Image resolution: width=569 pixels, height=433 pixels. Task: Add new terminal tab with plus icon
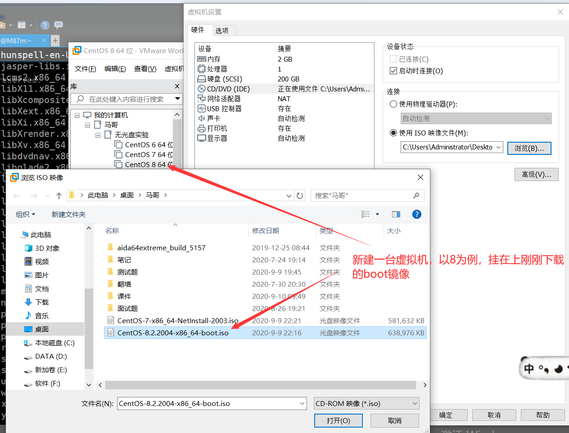click(x=55, y=41)
